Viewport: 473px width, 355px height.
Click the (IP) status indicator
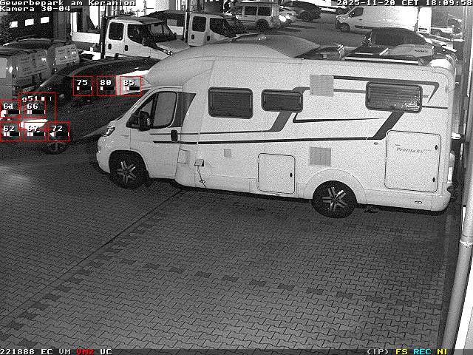pos(378,351)
